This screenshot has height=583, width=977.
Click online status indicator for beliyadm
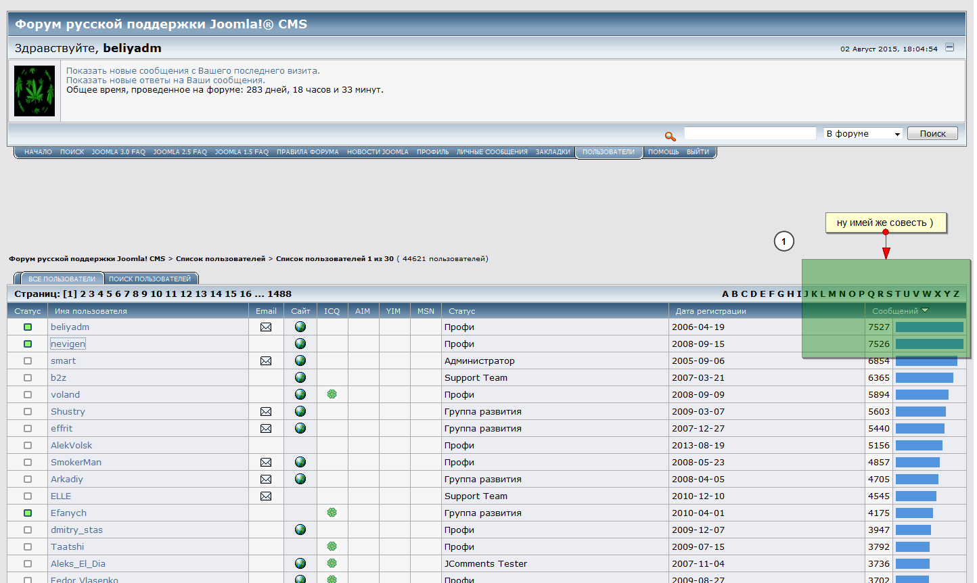28,327
